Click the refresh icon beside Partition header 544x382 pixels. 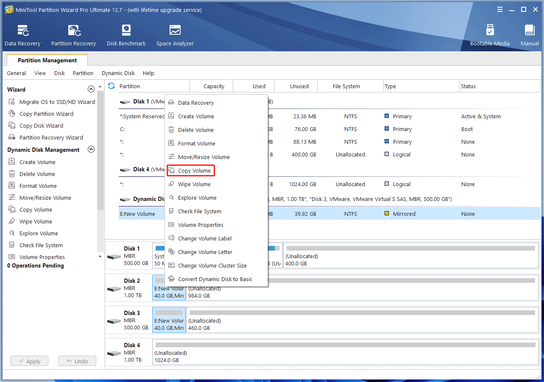112,86
